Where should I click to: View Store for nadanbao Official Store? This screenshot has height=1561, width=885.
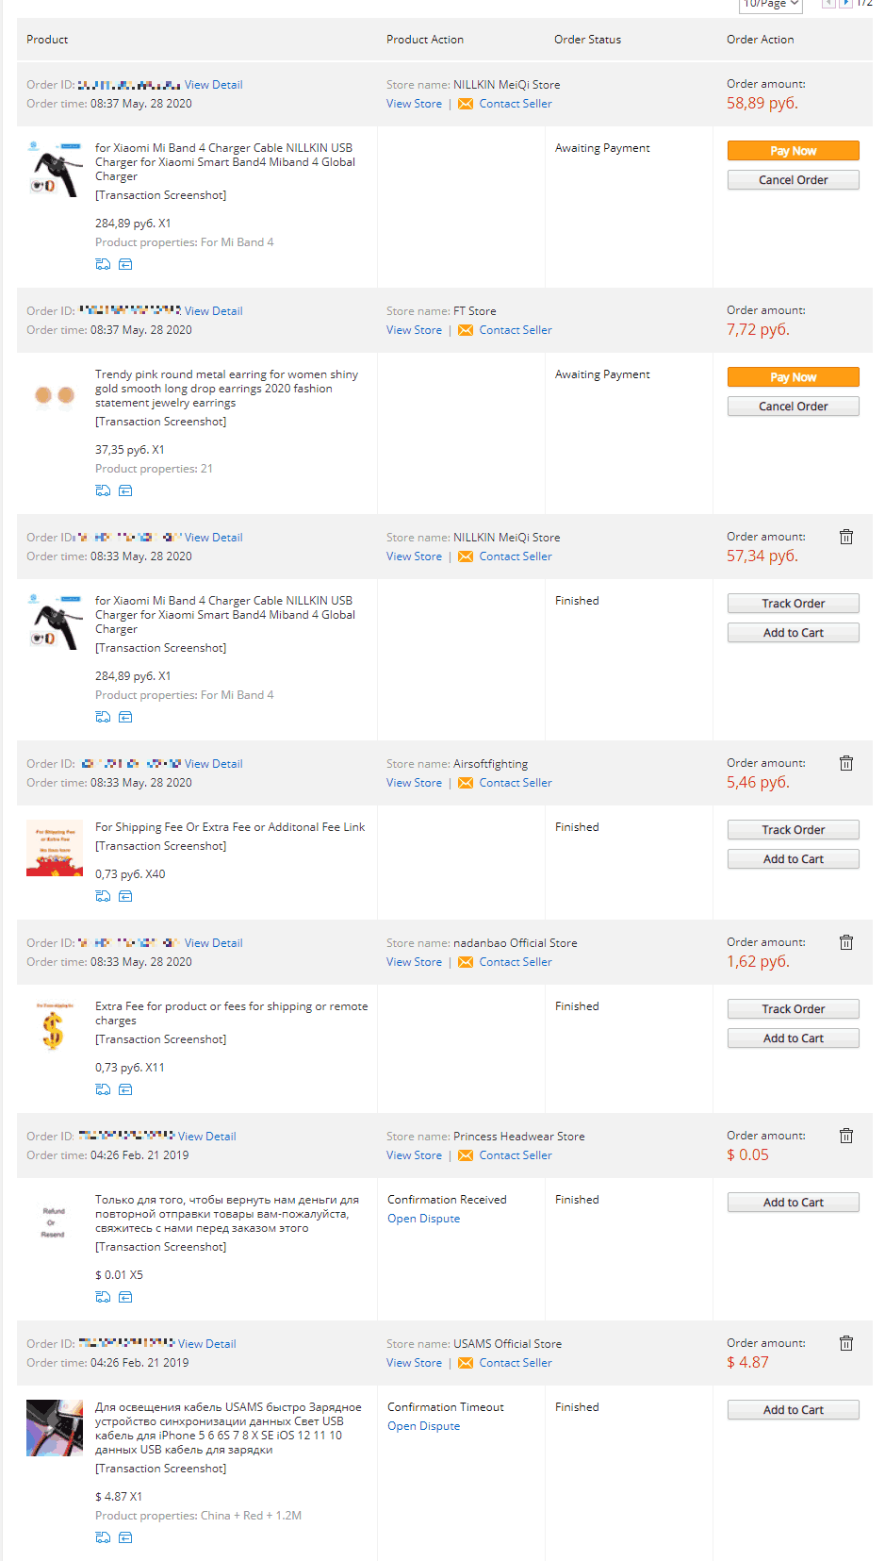pos(414,962)
